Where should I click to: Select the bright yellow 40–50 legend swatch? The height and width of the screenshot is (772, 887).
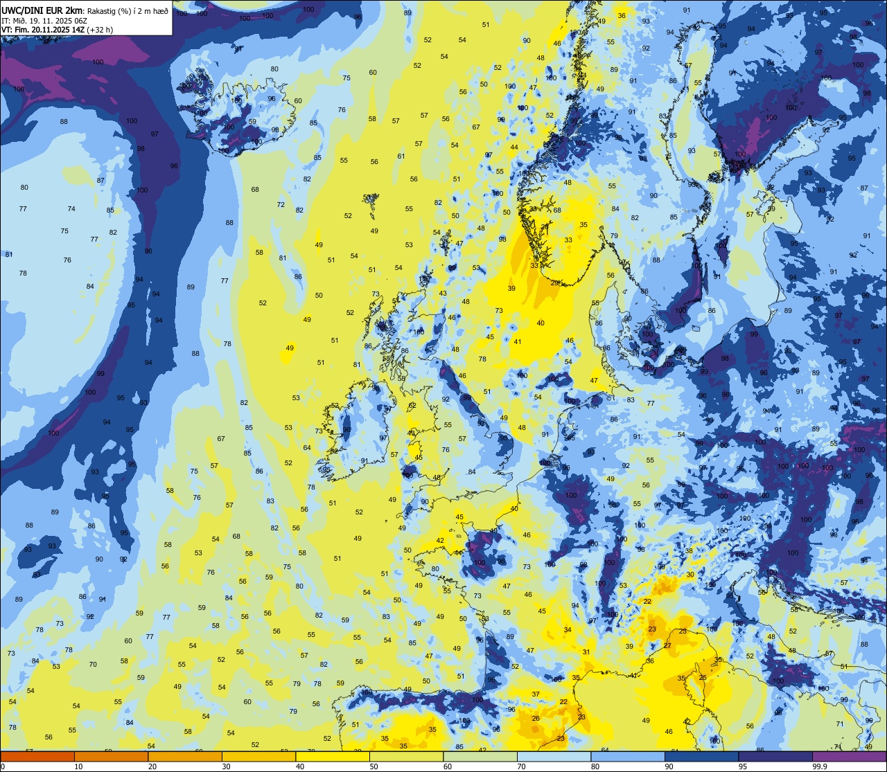point(333,756)
